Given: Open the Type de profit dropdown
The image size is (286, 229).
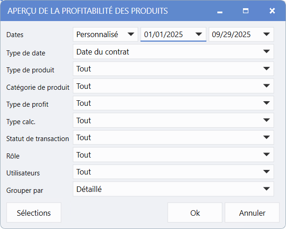Looking at the screenshot, I should pos(266,103).
